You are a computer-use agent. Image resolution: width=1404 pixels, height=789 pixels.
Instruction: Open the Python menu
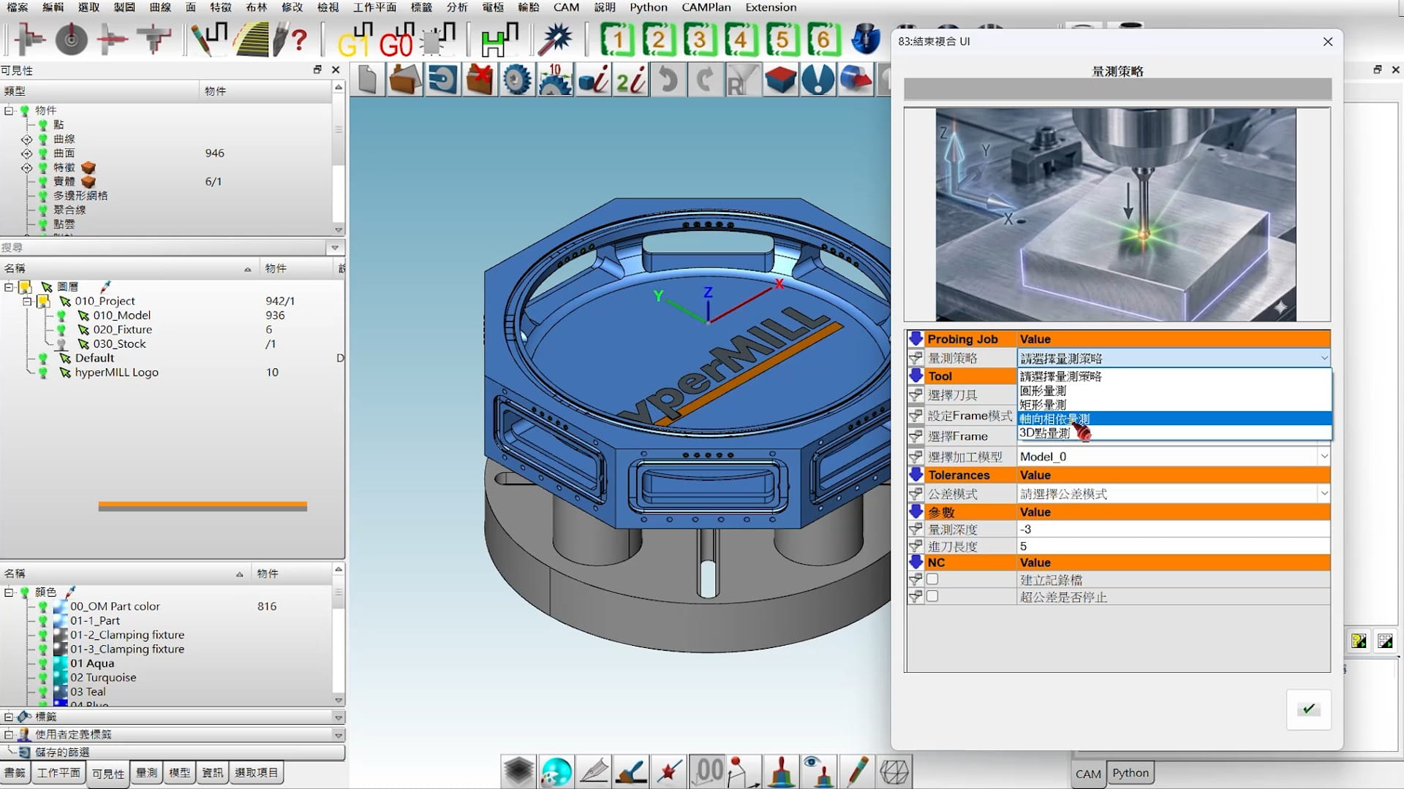click(x=648, y=7)
